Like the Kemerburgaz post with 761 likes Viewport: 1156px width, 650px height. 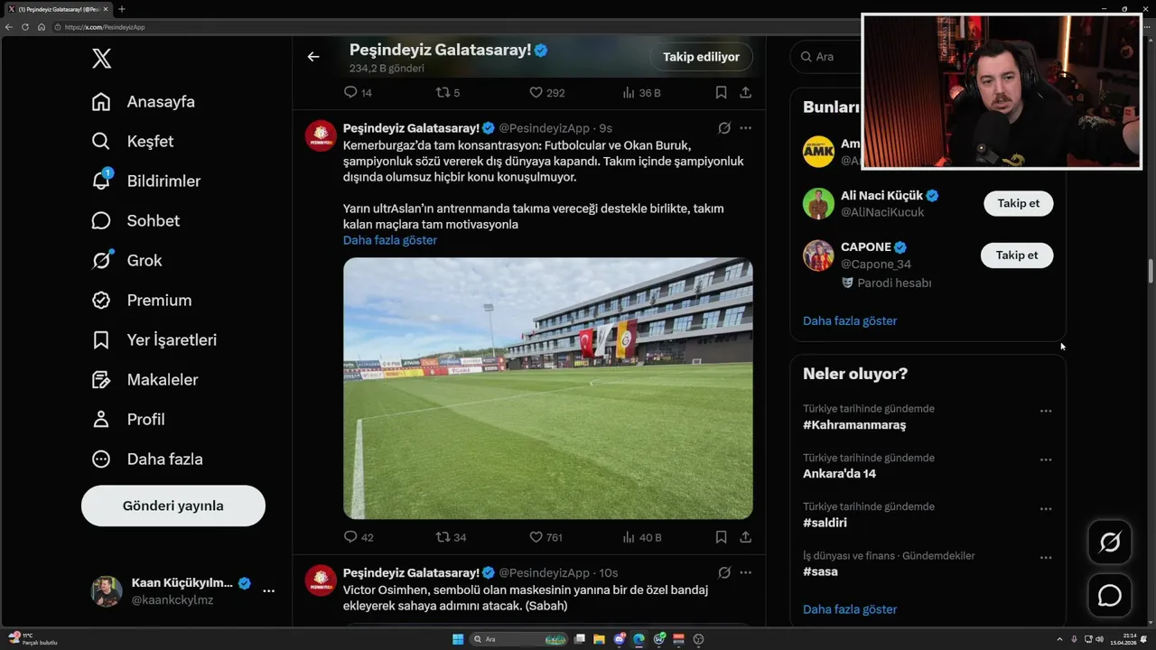[545, 537]
